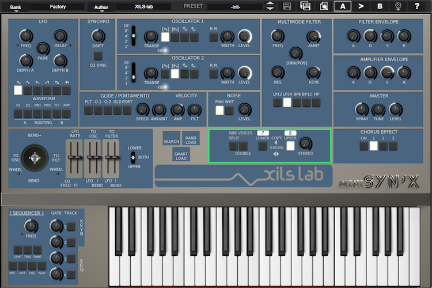Click the SMART LOAD button
This screenshot has width=432, height=288.
pyautogui.click(x=181, y=154)
